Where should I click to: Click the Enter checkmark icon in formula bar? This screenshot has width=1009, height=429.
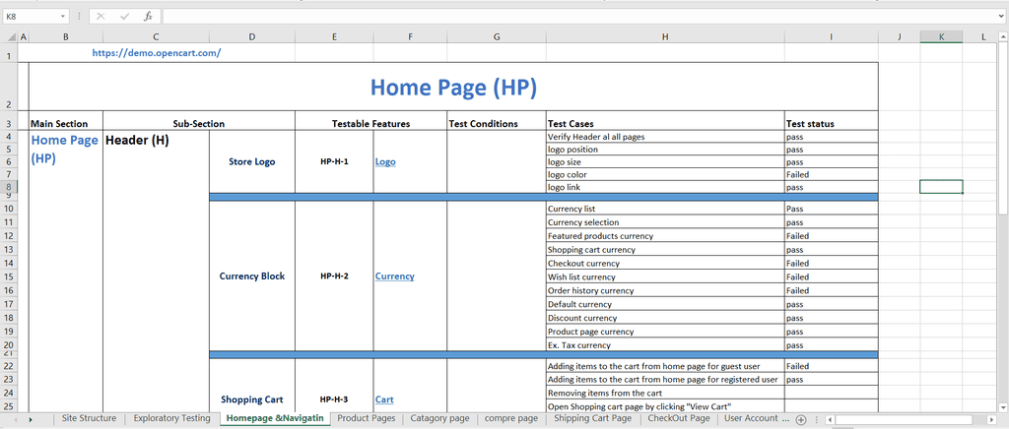pos(124,17)
